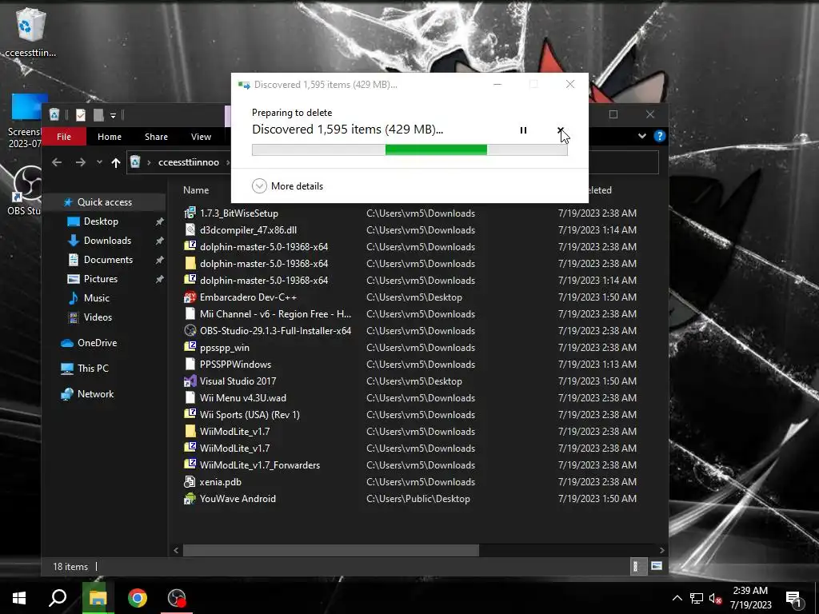Open the recent locations dropdown arrow
Viewport: 819px width, 614px height.
click(99, 162)
